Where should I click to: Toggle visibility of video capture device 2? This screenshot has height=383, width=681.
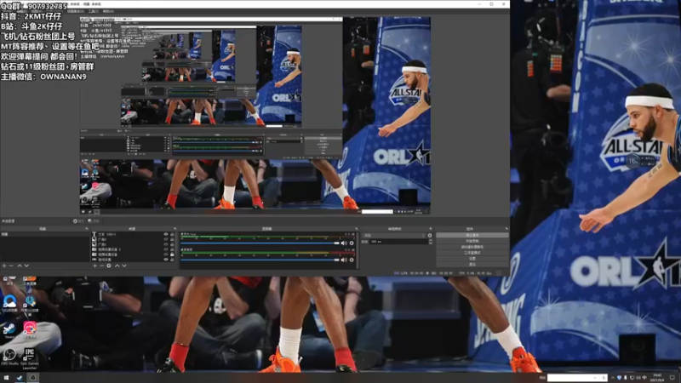pos(165,249)
